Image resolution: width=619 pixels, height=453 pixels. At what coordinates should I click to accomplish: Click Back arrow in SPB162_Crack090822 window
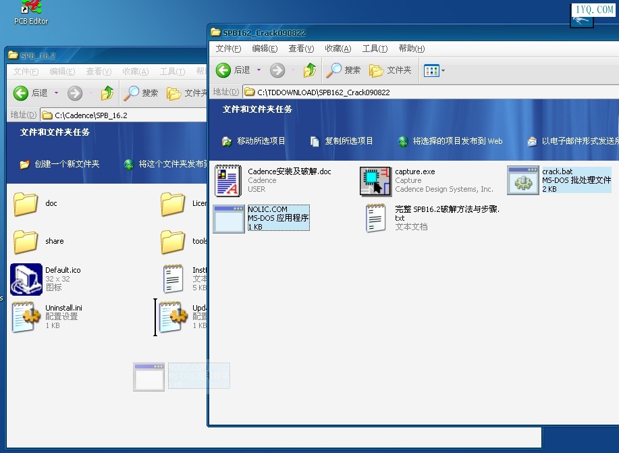(x=223, y=70)
